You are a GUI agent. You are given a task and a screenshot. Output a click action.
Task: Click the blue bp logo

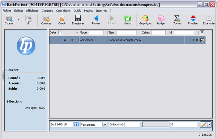tap(26, 46)
